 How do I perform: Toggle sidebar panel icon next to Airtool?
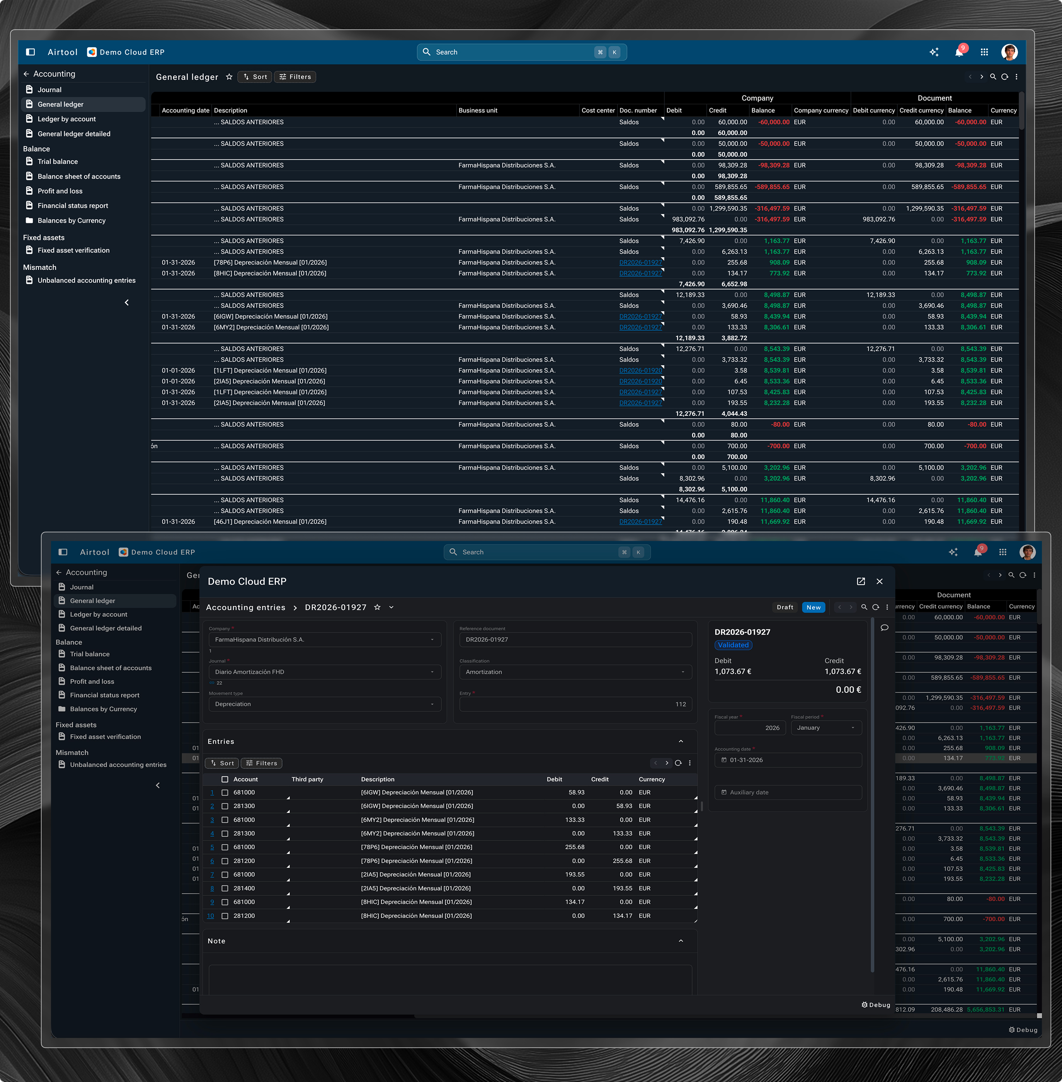pyautogui.click(x=31, y=52)
